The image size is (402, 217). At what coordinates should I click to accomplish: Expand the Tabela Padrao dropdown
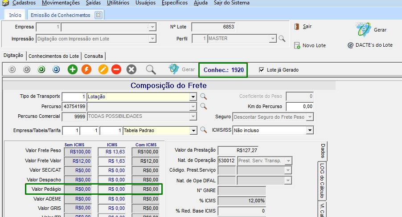tap(193, 130)
